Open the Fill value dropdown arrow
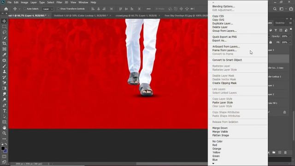Screen dimensions: 295x166 (x=290, y=42)
